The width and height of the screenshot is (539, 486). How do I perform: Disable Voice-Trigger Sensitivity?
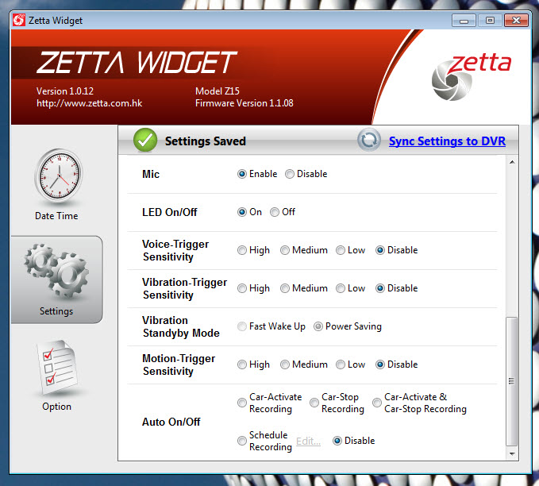380,250
